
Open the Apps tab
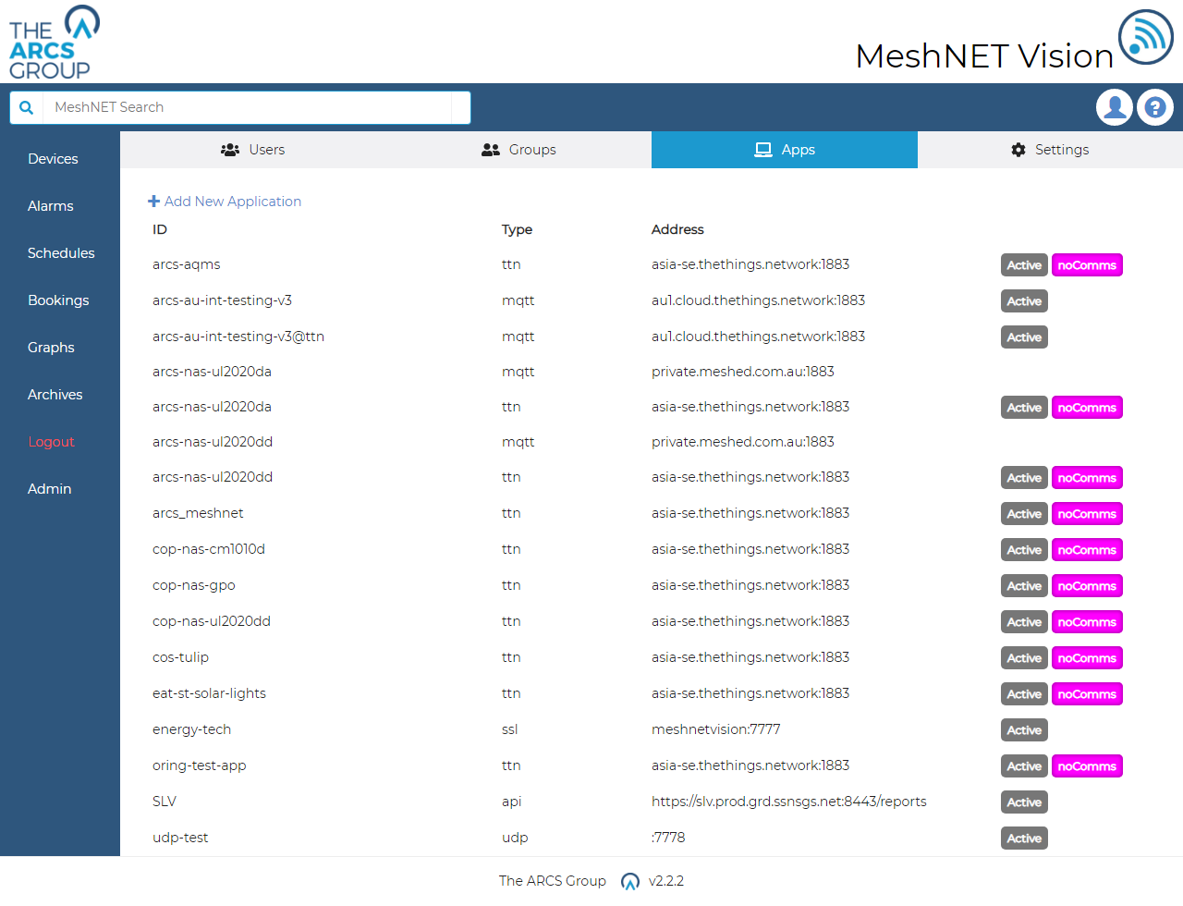coord(784,150)
